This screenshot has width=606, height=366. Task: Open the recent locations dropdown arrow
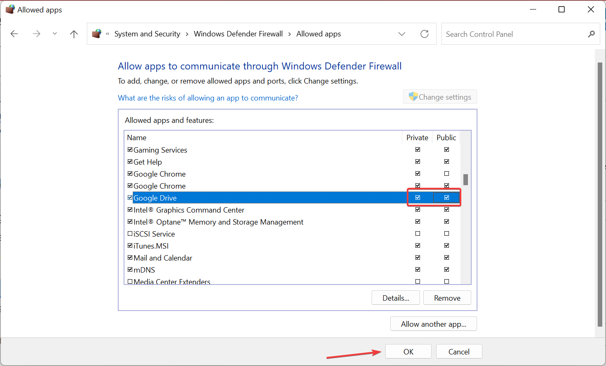coord(55,34)
